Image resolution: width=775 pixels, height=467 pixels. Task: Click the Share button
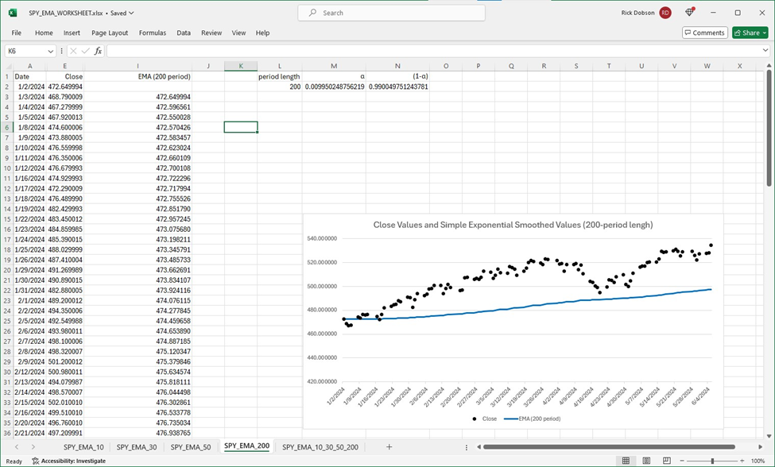(x=750, y=33)
